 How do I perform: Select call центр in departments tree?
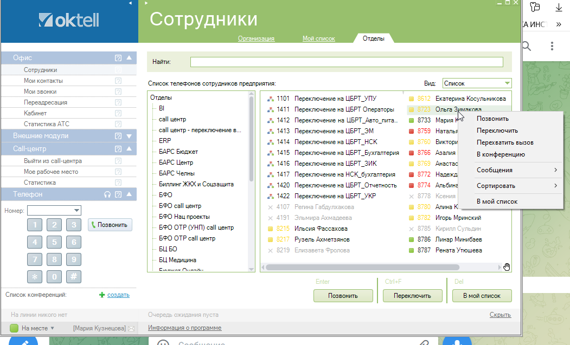coord(172,119)
